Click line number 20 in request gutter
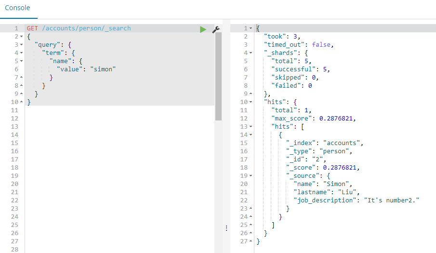The image size is (436, 253). point(15,184)
